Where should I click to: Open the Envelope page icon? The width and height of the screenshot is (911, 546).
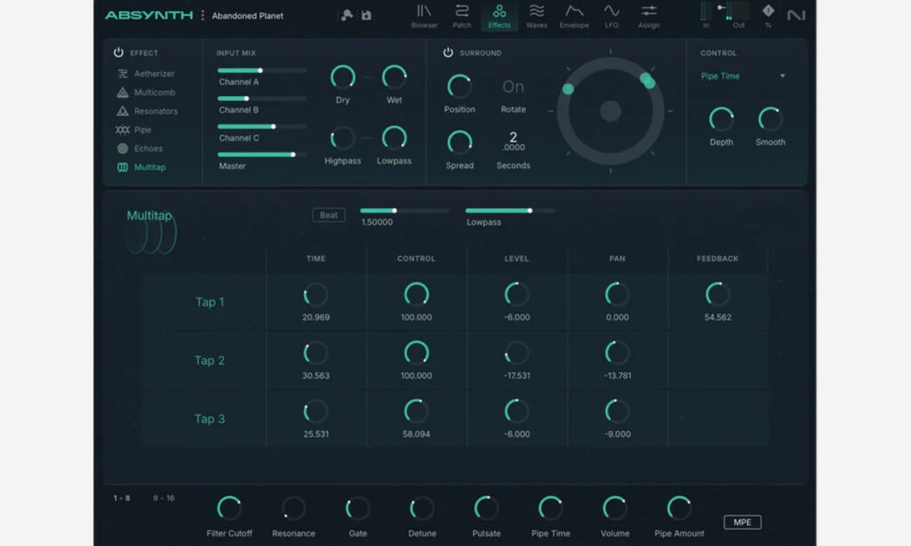[x=574, y=16]
